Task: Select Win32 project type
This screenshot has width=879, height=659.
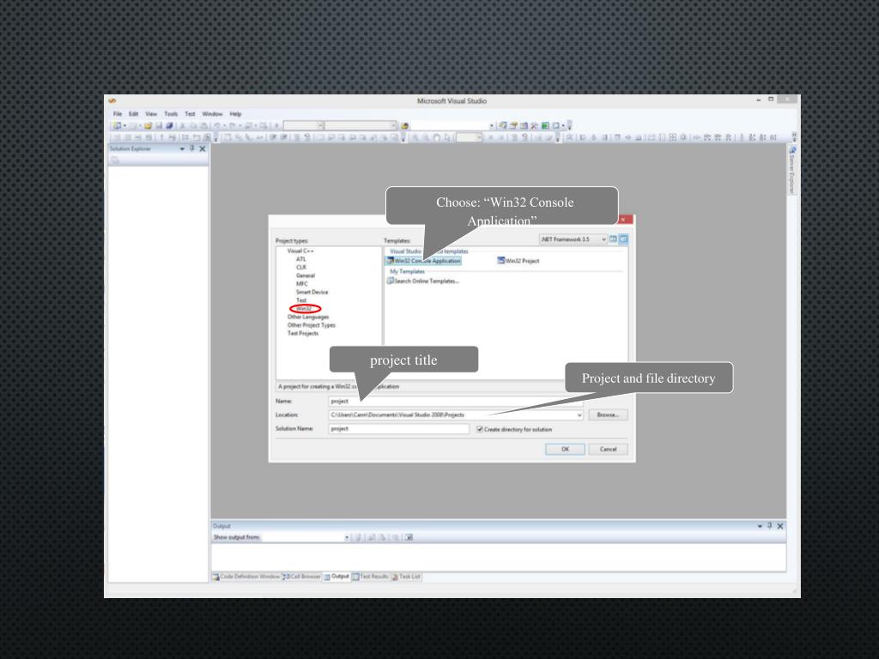Action: click(x=304, y=309)
